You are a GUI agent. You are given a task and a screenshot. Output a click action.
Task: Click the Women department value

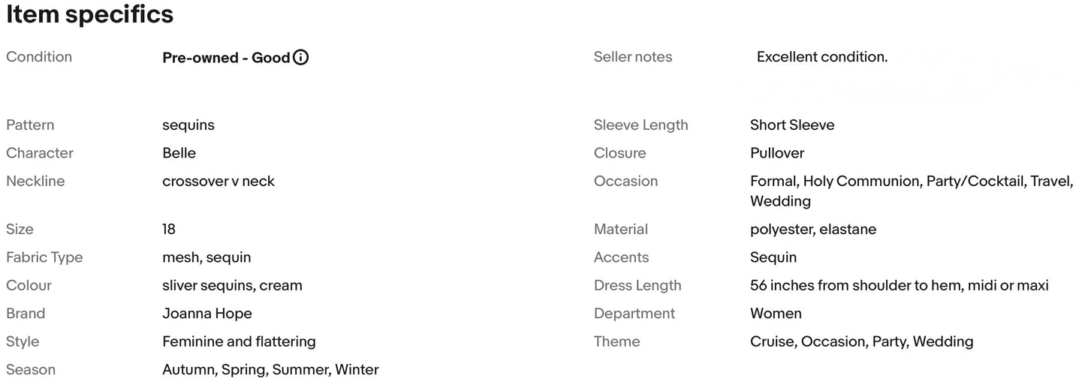776,314
